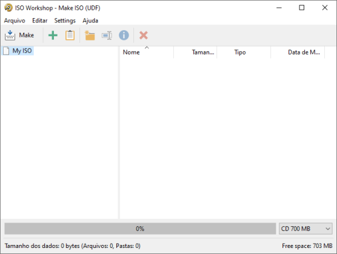Click the ISO Workshop app icon in title bar
The height and width of the screenshot is (254, 337).
pyautogui.click(x=8, y=8)
